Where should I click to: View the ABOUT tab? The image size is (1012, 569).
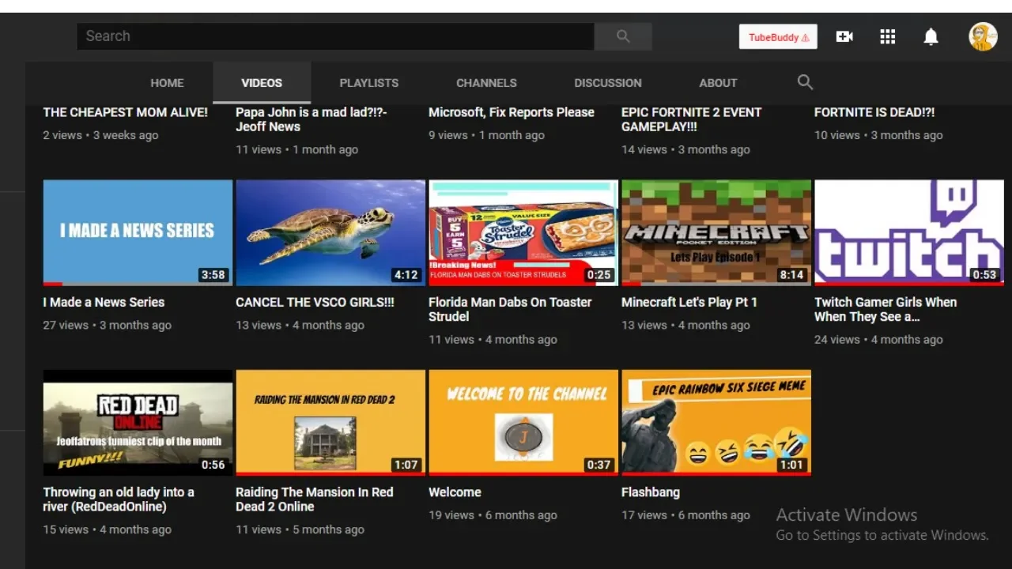(x=718, y=83)
